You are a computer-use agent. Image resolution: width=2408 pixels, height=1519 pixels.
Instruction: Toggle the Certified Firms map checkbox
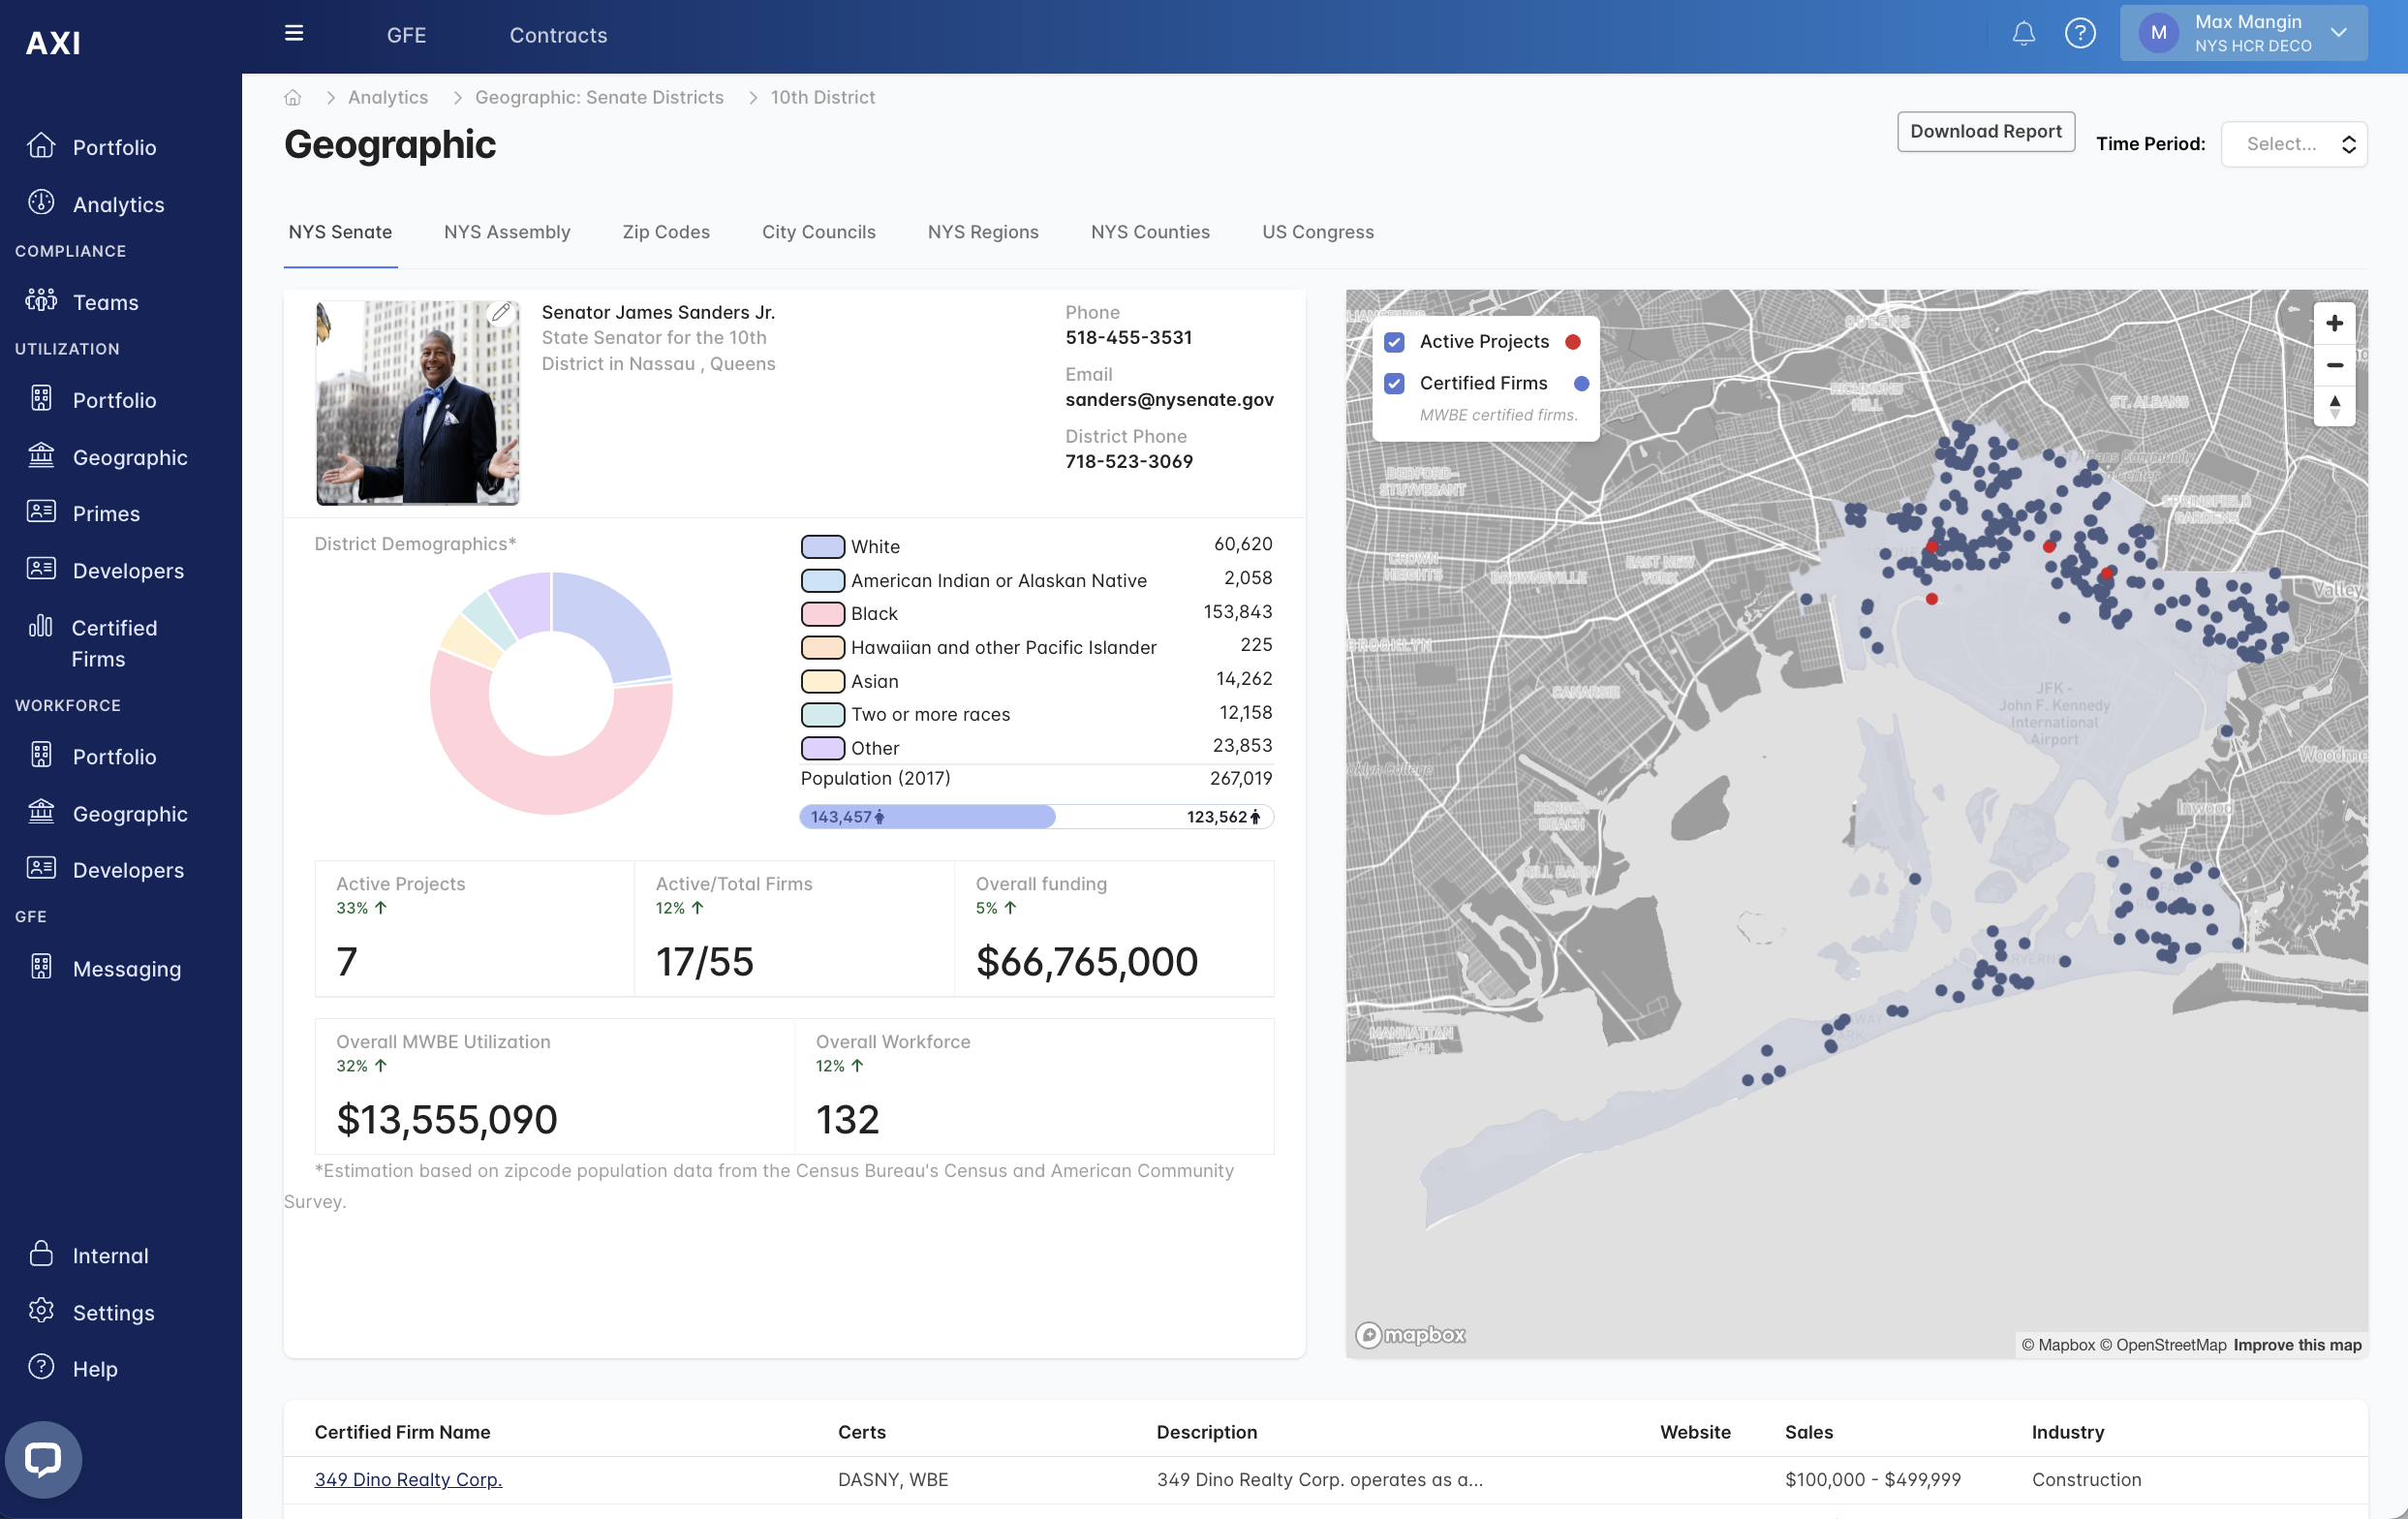coord(1394,384)
